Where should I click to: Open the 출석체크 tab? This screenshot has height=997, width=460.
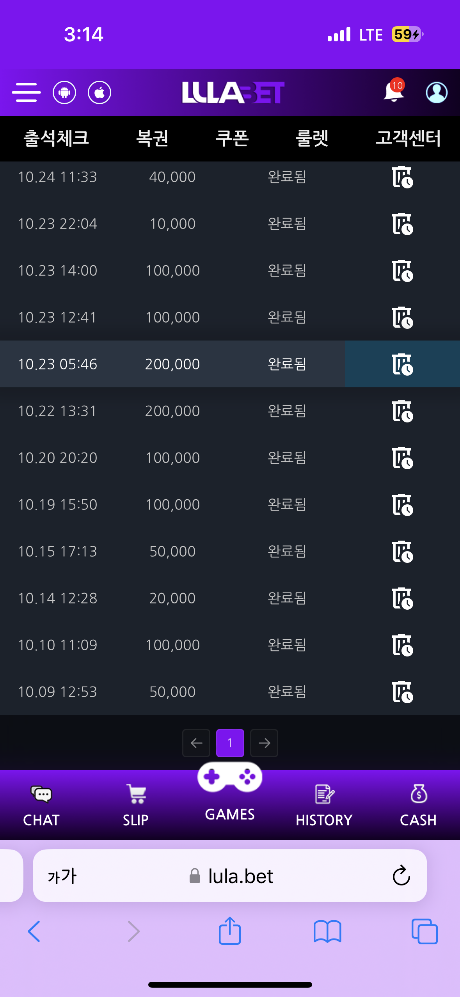tap(56, 138)
